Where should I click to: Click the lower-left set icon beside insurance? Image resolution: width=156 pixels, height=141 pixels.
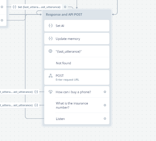(36, 105)
